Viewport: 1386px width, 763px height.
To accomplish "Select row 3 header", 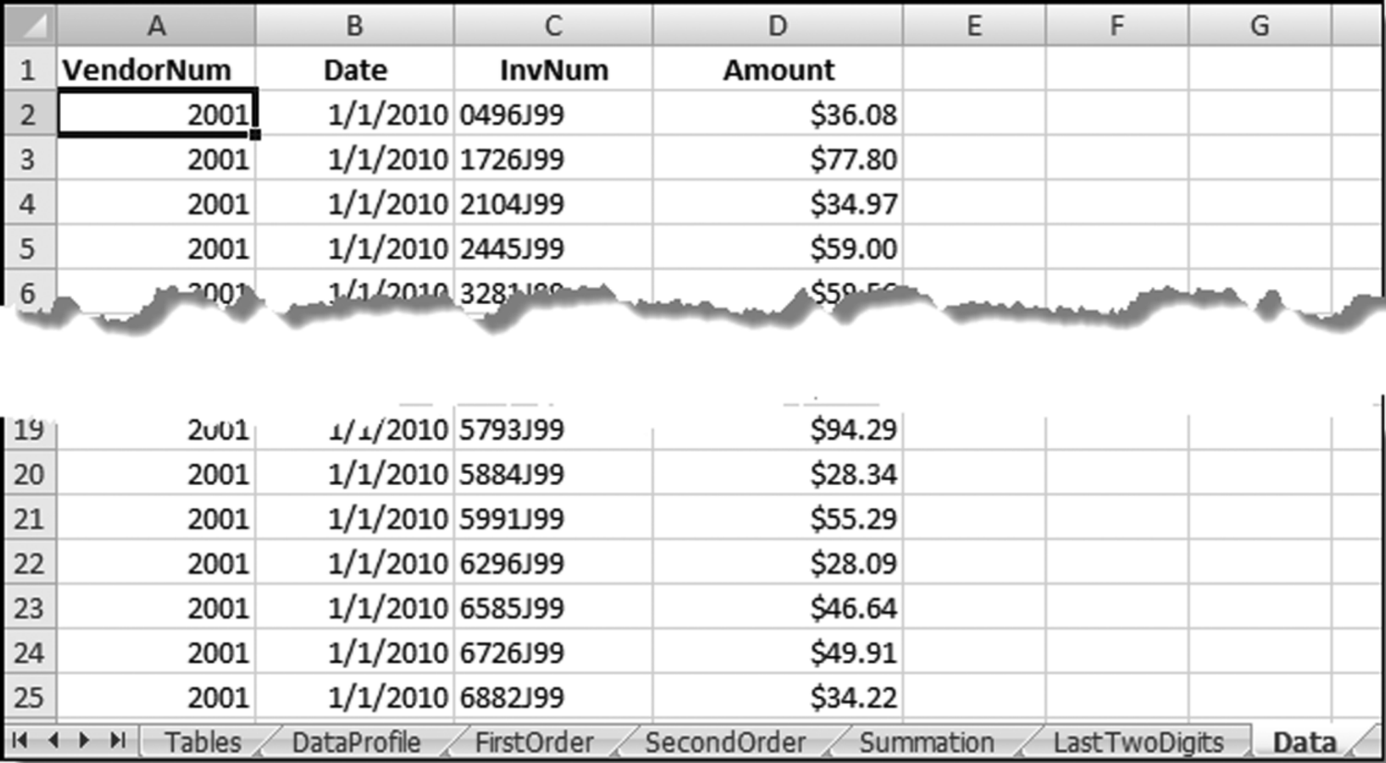I will pos(30,159).
